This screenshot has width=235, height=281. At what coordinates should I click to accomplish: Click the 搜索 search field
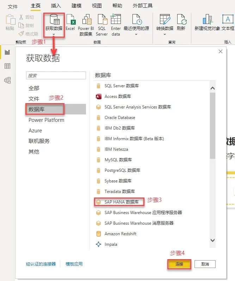tap(56, 75)
